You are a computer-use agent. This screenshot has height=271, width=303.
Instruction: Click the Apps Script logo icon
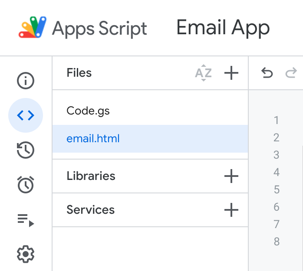(33, 27)
